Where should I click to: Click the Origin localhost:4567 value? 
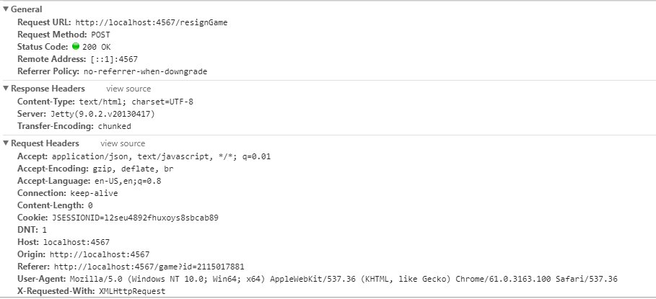pos(100,254)
